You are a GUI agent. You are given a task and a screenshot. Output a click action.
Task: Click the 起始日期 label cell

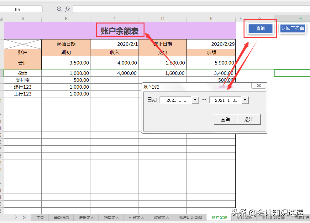66,44
